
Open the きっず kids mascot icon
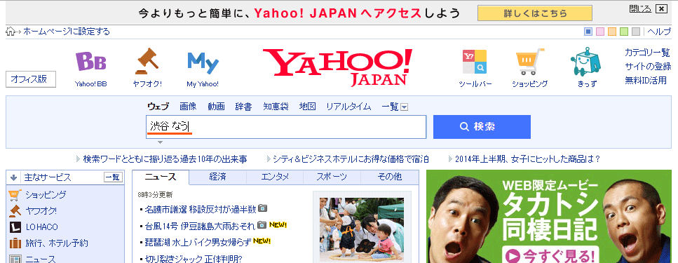point(586,62)
